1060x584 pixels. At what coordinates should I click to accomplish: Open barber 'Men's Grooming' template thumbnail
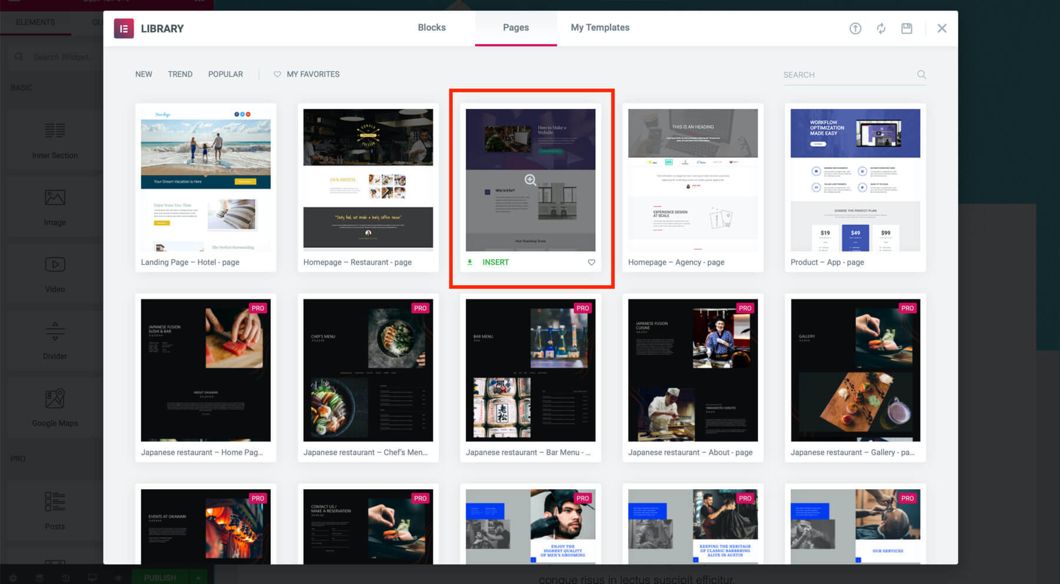pyautogui.click(x=531, y=526)
